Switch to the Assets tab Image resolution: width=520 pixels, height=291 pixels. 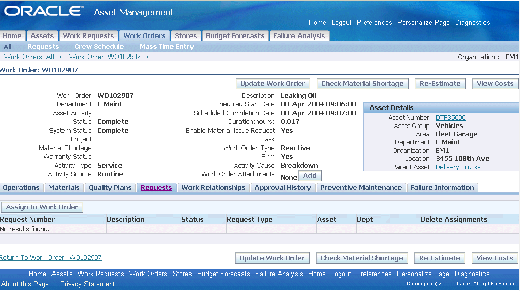coord(42,36)
